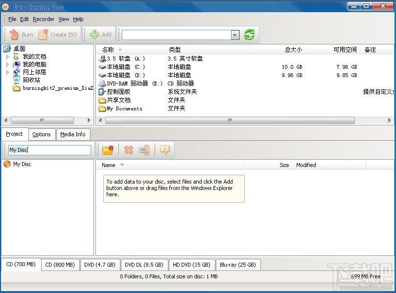Open the Edit menu
The width and height of the screenshot is (396, 293).
pos(24,19)
